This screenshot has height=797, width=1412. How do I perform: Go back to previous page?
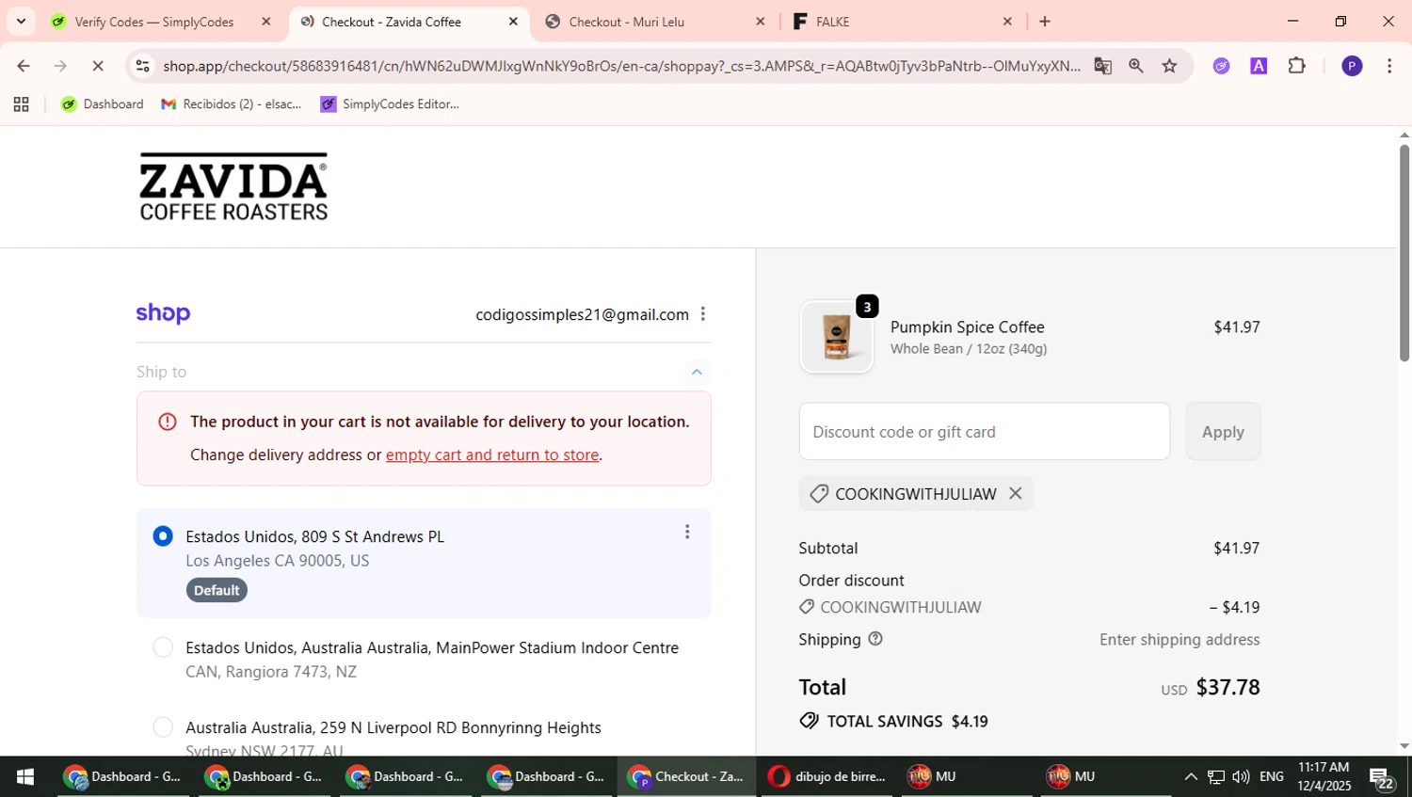click(24, 66)
